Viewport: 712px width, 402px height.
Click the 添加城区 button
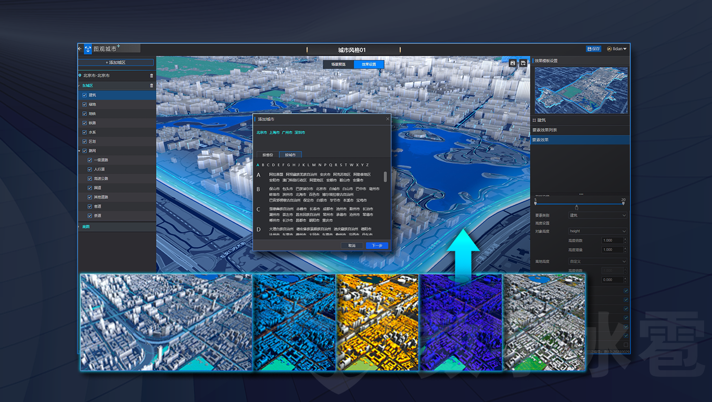[x=116, y=62]
